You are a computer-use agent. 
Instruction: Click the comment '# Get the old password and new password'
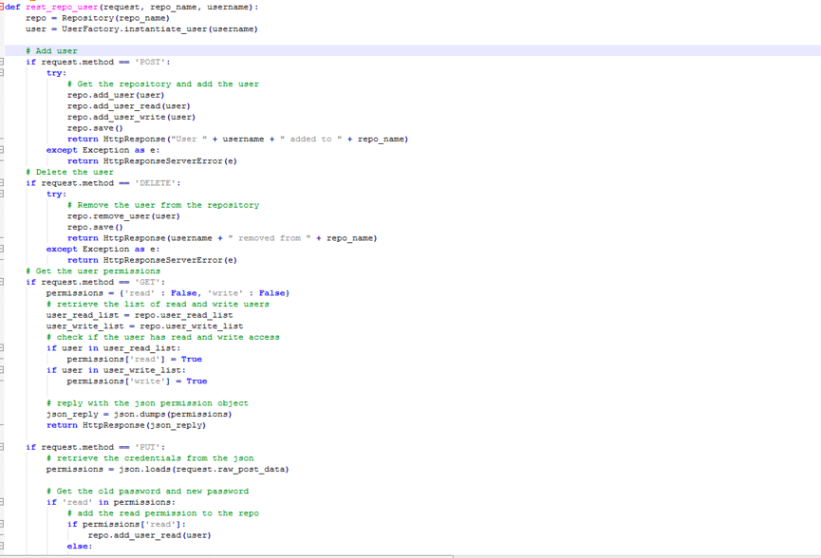coord(147,491)
